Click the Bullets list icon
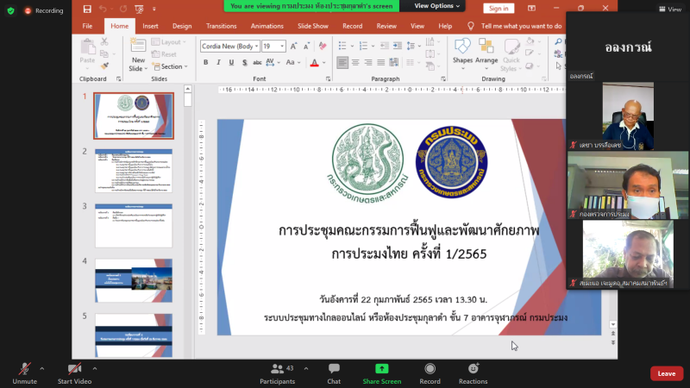The height and width of the screenshot is (388, 690). pyautogui.click(x=342, y=46)
